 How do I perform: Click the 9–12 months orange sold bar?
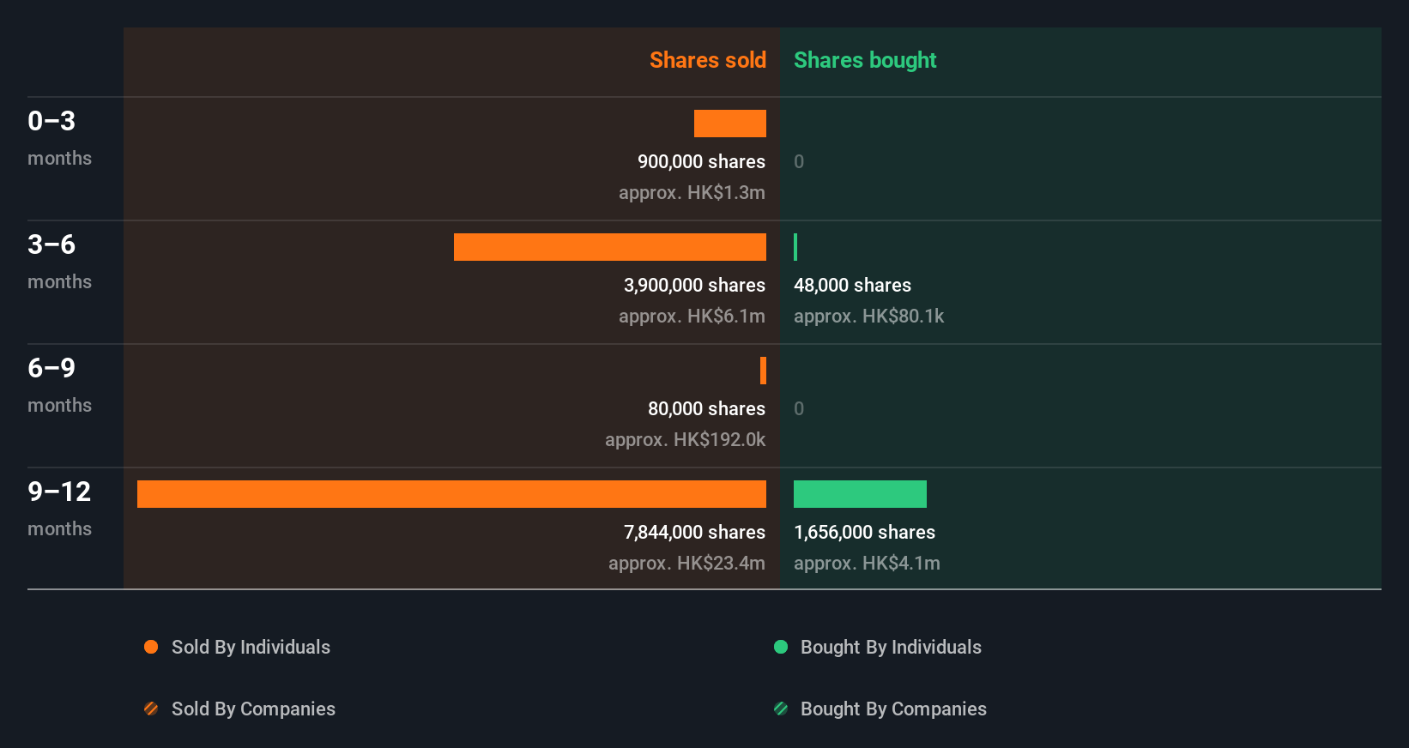pyautogui.click(x=451, y=494)
